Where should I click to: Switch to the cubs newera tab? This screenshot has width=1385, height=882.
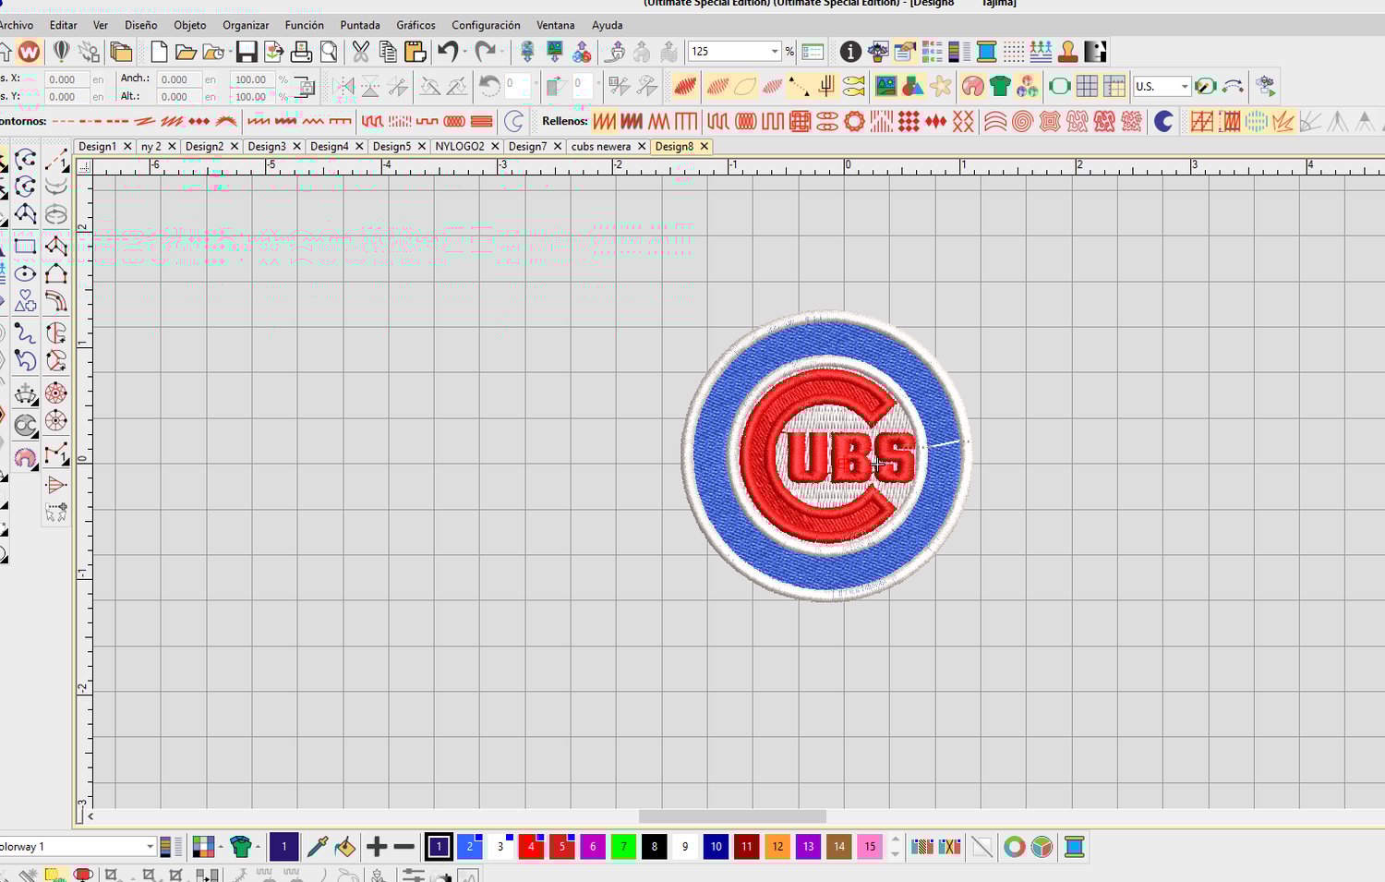(601, 146)
